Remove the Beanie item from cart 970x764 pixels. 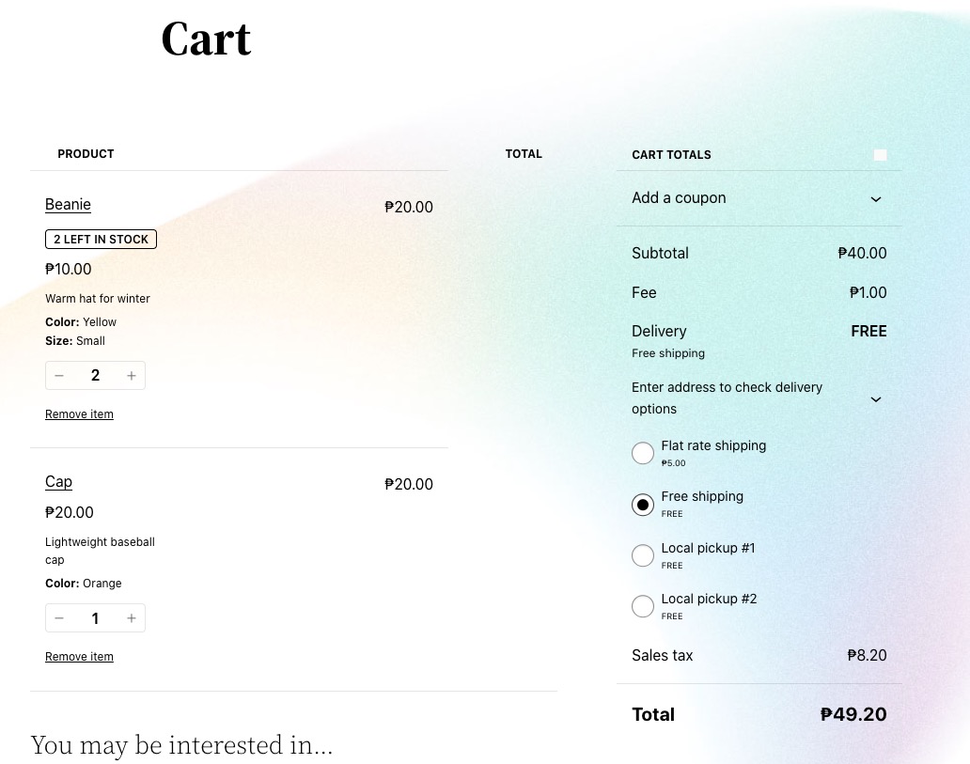tap(79, 413)
